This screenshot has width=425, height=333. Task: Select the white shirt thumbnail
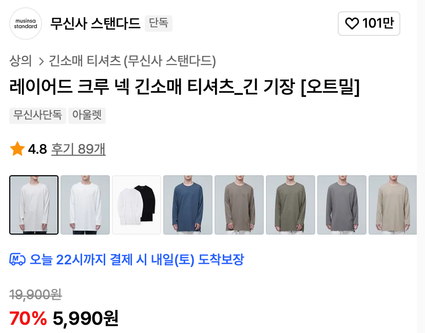(x=85, y=205)
